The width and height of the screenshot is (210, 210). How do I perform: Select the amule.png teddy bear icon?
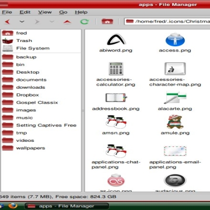175,122
